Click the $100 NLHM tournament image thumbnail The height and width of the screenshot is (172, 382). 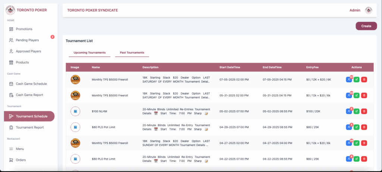click(x=75, y=111)
